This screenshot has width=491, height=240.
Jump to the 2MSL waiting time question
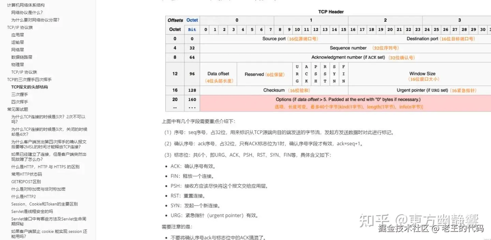pyautogui.click(x=49, y=144)
